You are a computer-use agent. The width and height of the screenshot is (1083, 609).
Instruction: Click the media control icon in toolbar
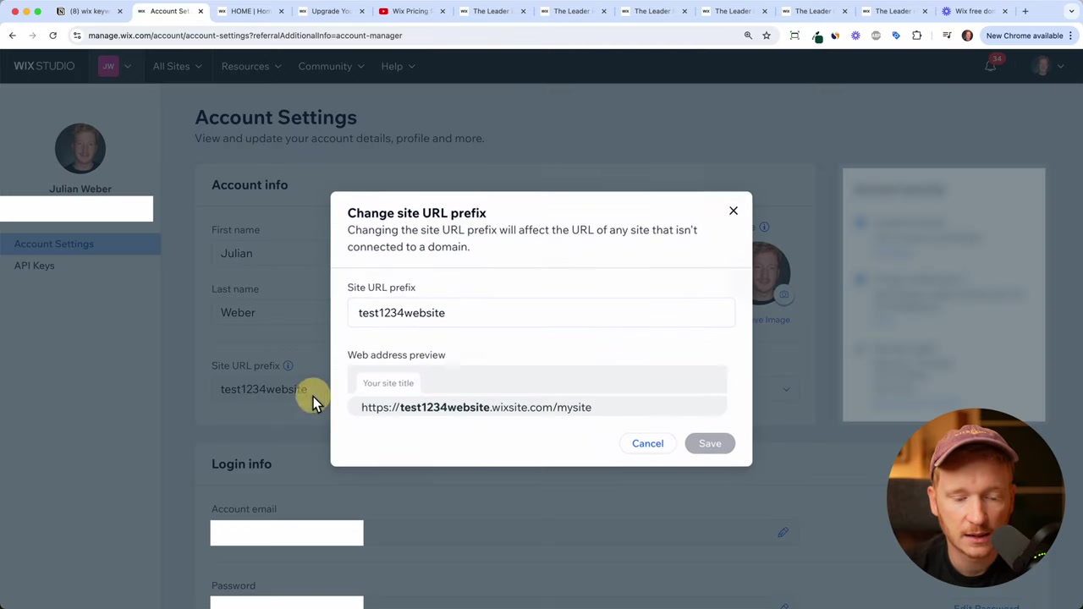(947, 36)
